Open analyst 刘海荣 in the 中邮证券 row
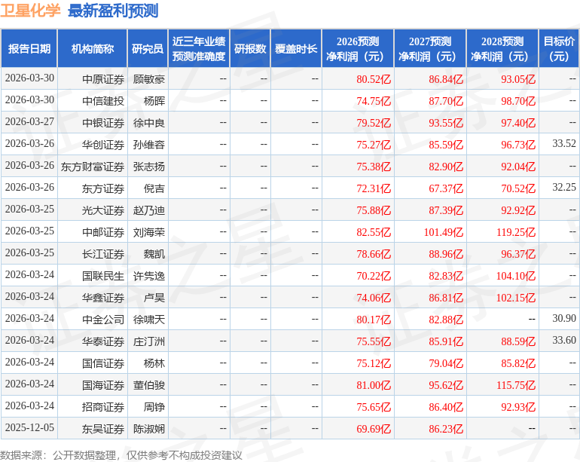The image size is (580, 462). (x=149, y=232)
